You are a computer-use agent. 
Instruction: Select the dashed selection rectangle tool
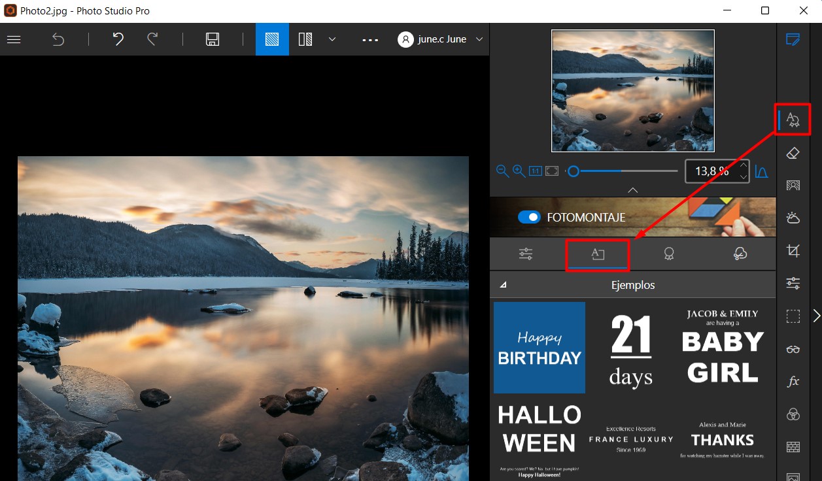point(793,316)
